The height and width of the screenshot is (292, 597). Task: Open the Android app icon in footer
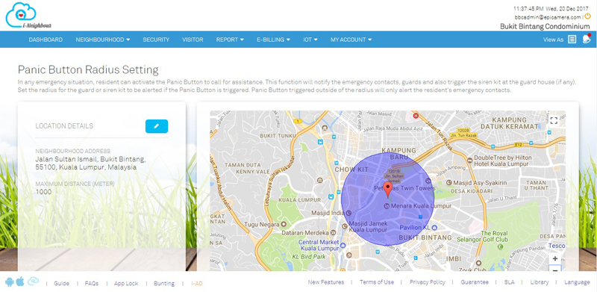click(x=10, y=282)
